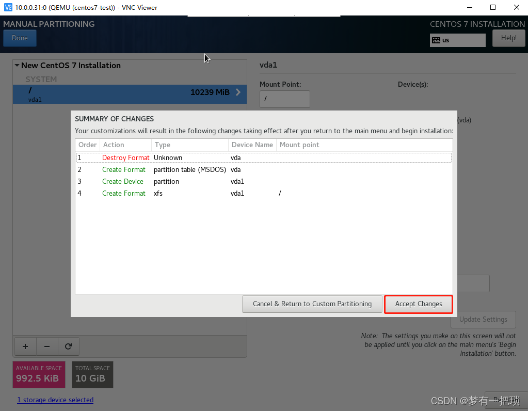This screenshot has width=528, height=411.
Task: Select the Create Format xfs row
Action: [x=264, y=193]
